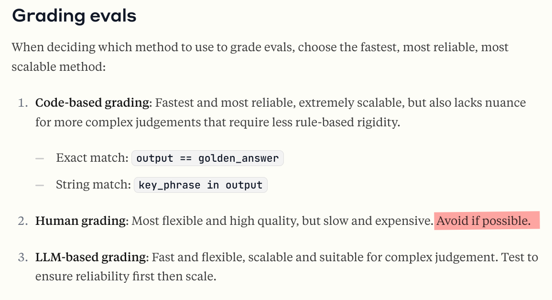Screen dimensions: 552x300
Task: Click list number 3 beside LLM-based grading
Action: 22,257
